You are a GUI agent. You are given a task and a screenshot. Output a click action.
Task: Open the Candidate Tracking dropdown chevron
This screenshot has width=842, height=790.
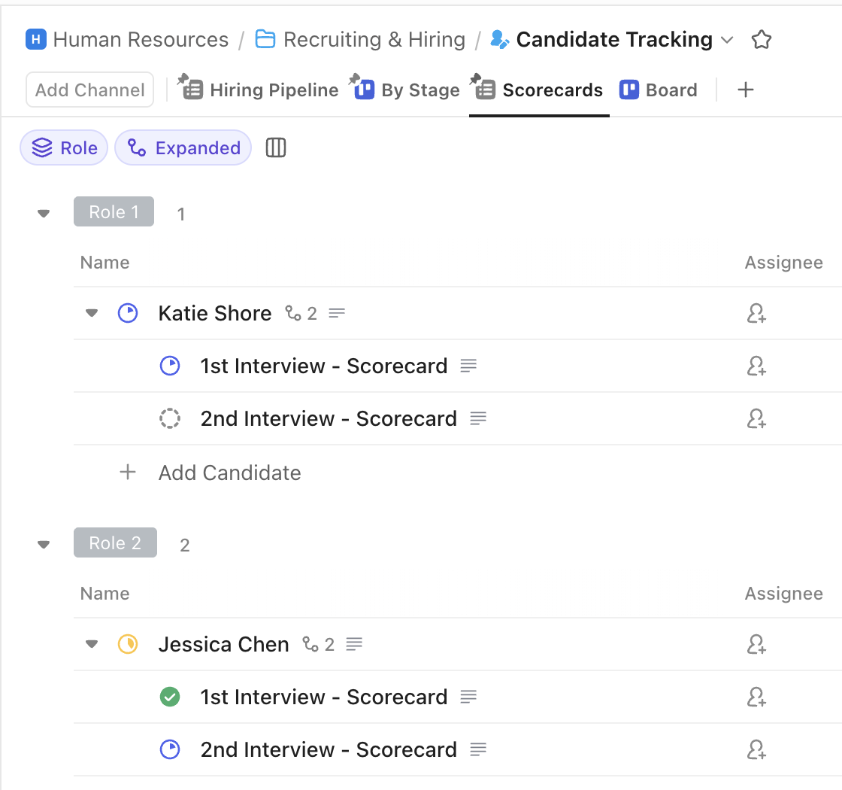pos(727,40)
